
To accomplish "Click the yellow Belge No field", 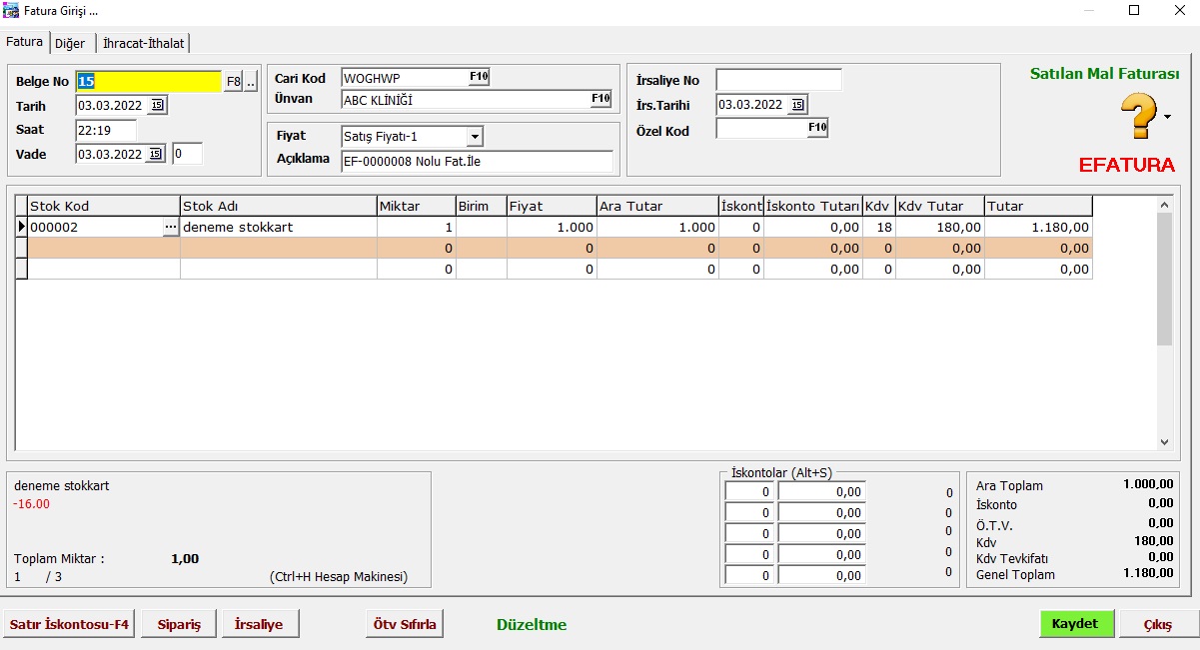I will click(x=148, y=82).
